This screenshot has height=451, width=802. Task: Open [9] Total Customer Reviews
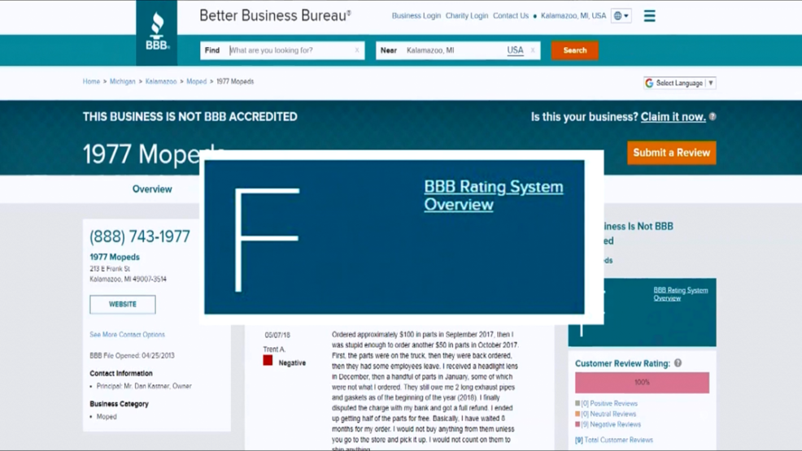[614, 440]
